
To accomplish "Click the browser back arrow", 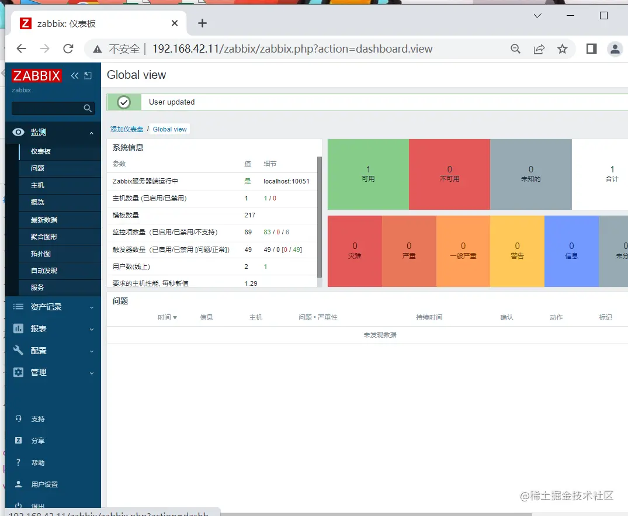I will (x=21, y=49).
